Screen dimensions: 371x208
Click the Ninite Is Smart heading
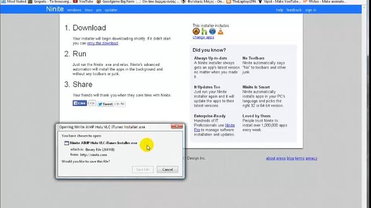pyautogui.click(x=256, y=87)
